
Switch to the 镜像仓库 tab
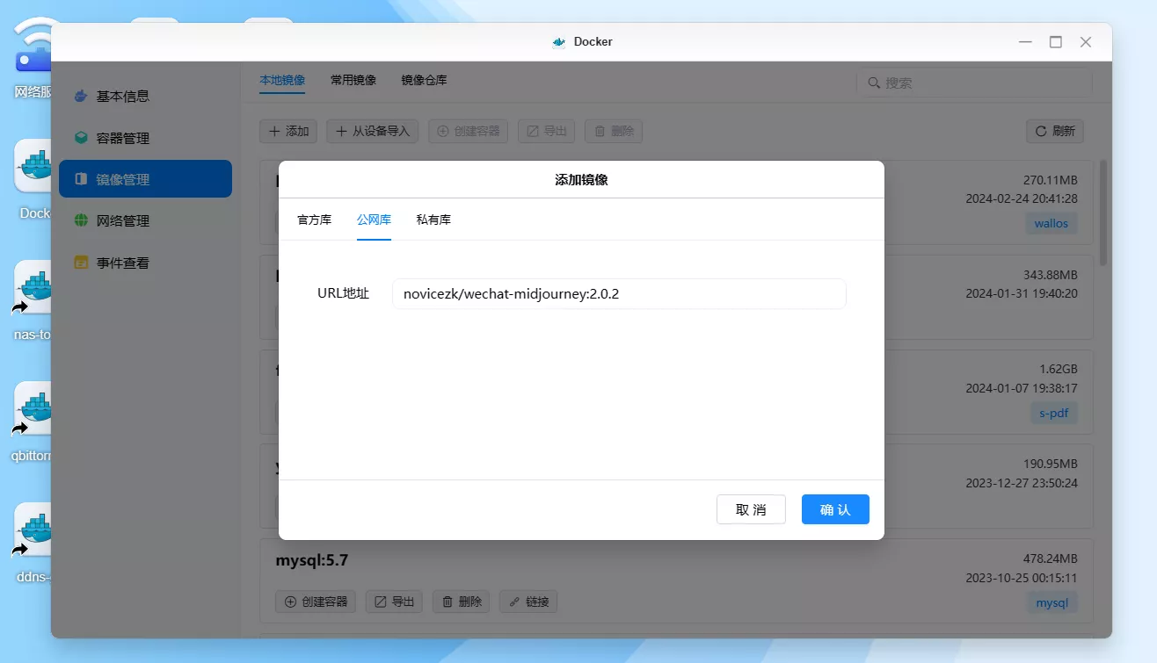[x=424, y=80]
